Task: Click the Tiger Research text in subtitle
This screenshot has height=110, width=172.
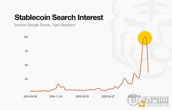Action: [64, 25]
